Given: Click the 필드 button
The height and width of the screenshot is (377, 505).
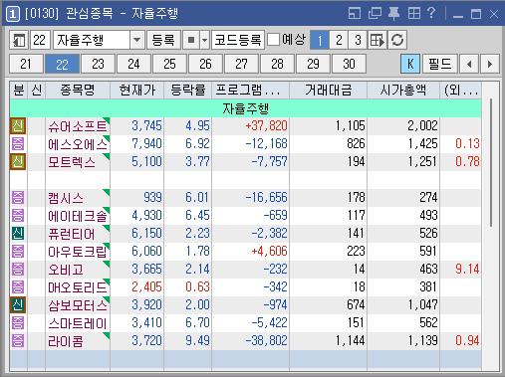Looking at the screenshot, I should click(x=439, y=64).
